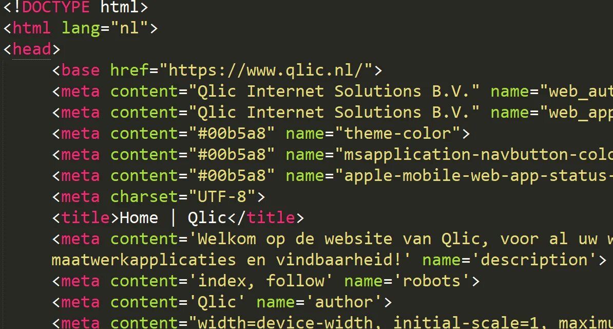Click the second "Qlic Internet Solutions B.V." string
The image size is (613, 329).
(x=339, y=113)
